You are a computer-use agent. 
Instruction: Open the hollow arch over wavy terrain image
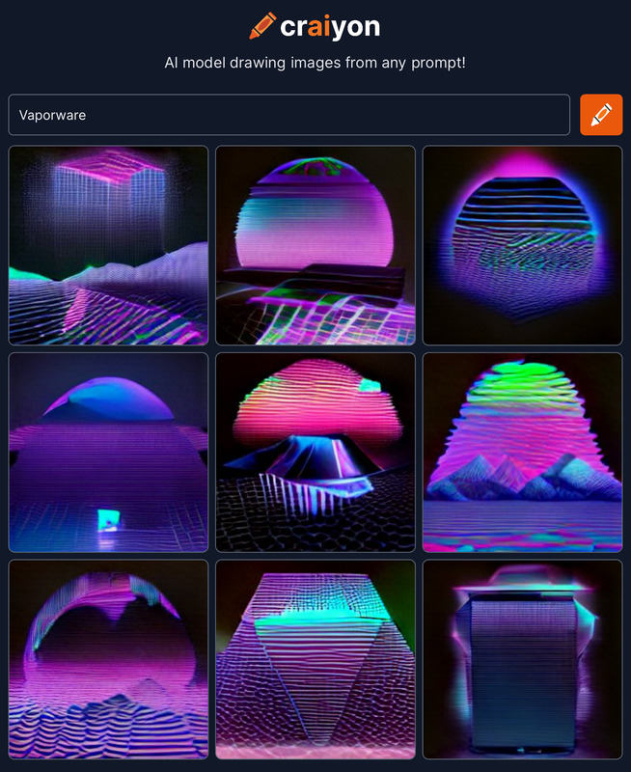(x=108, y=659)
